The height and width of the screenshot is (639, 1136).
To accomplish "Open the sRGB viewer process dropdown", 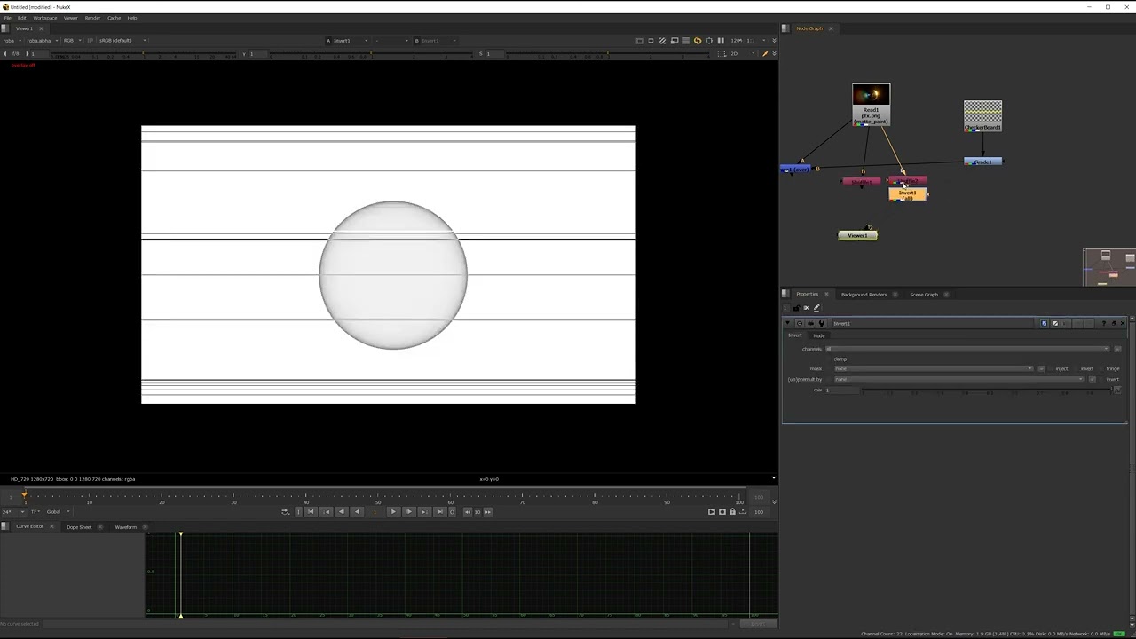I will [x=122, y=41].
